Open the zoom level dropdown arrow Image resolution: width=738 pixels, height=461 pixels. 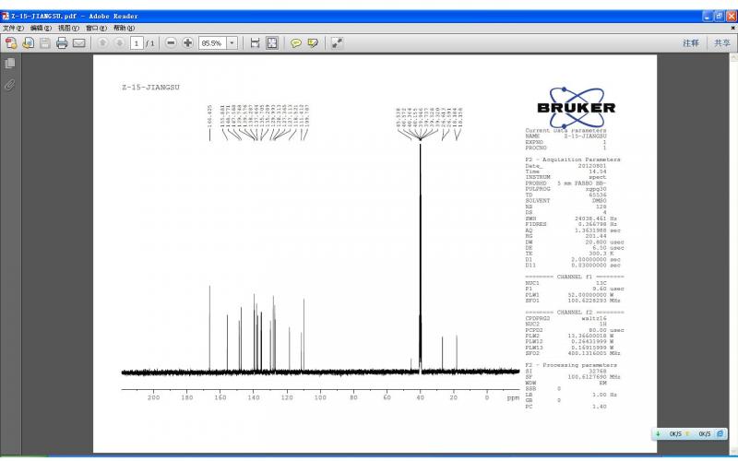point(232,43)
